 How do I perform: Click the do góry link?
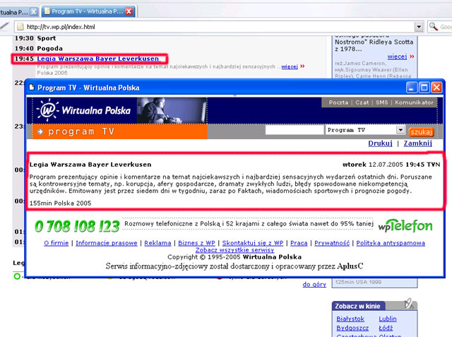[314, 284]
